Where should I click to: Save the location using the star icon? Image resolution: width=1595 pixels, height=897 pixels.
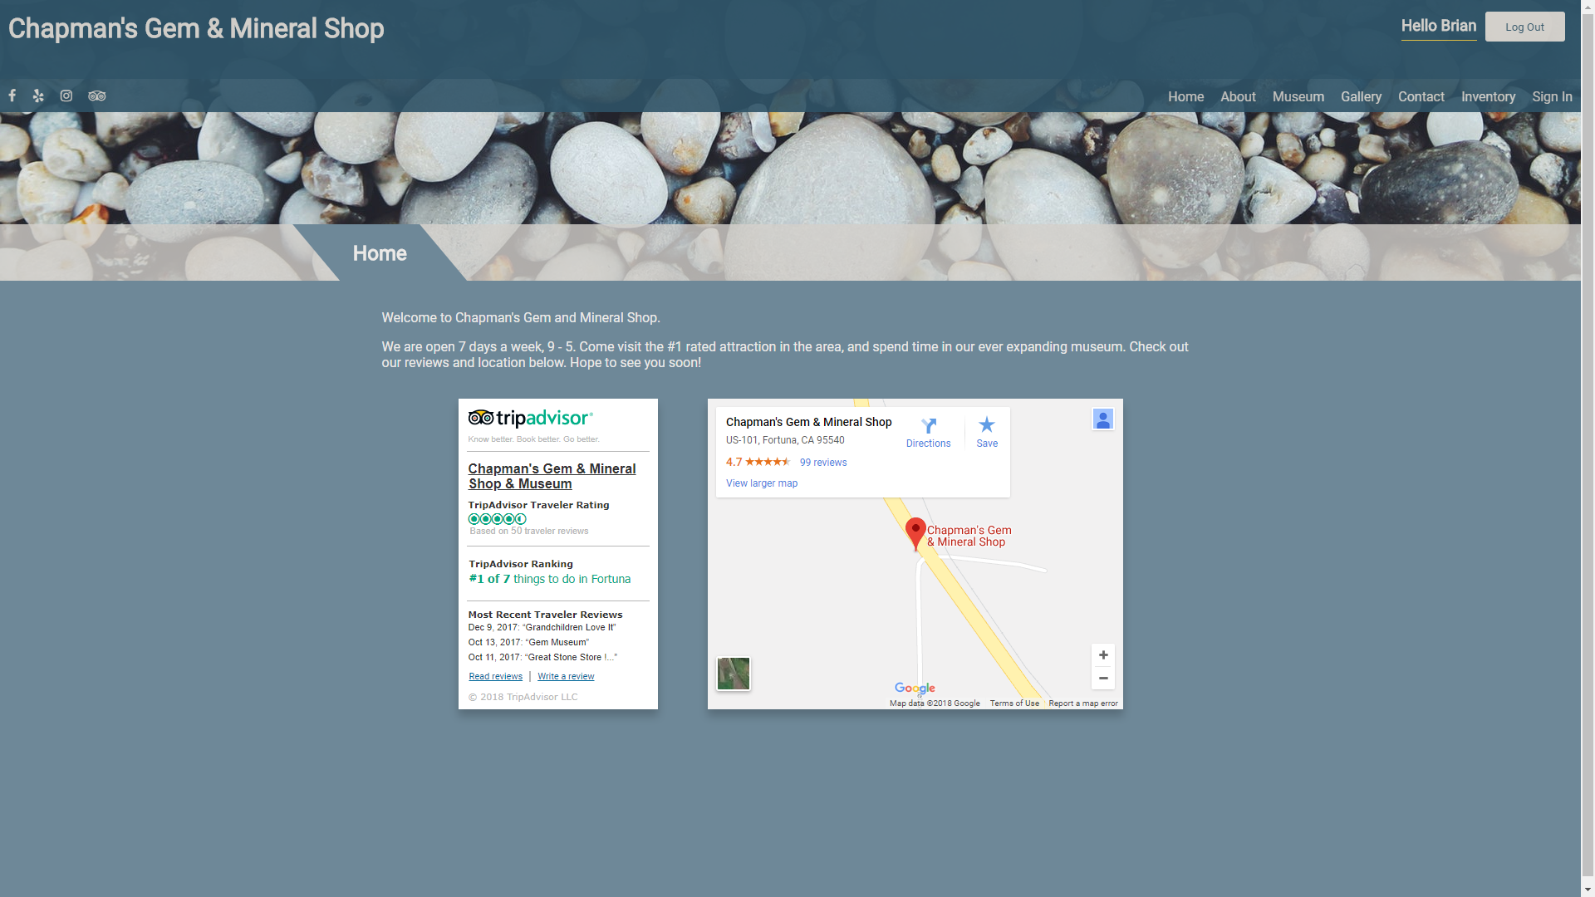click(x=986, y=425)
